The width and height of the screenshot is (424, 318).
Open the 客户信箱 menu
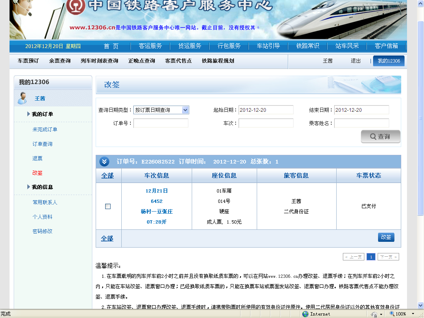[386, 46]
